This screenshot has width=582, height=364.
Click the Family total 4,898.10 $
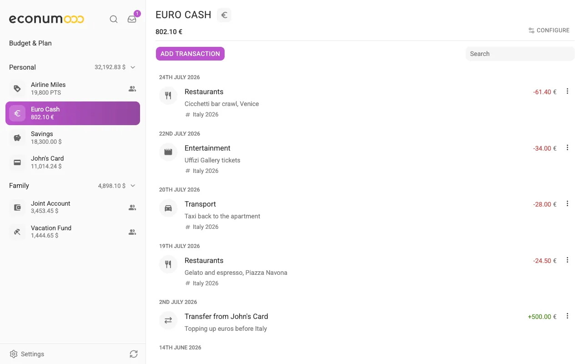[x=112, y=186]
